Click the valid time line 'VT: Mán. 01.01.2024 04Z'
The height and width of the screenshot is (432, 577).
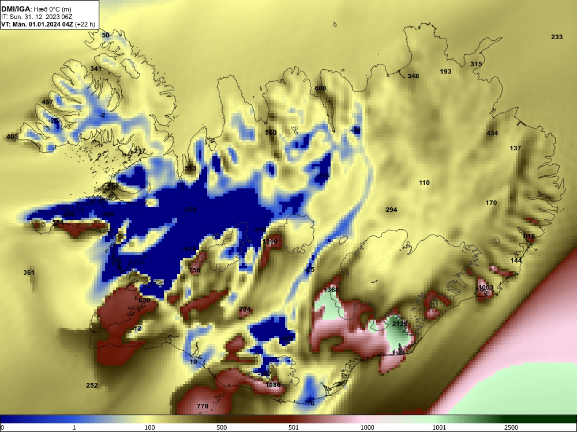[x=37, y=25]
